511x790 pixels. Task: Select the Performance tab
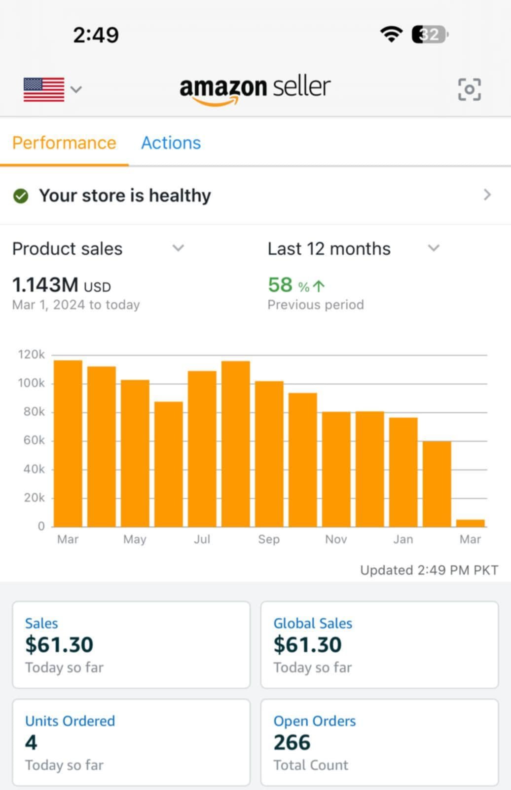tap(64, 143)
